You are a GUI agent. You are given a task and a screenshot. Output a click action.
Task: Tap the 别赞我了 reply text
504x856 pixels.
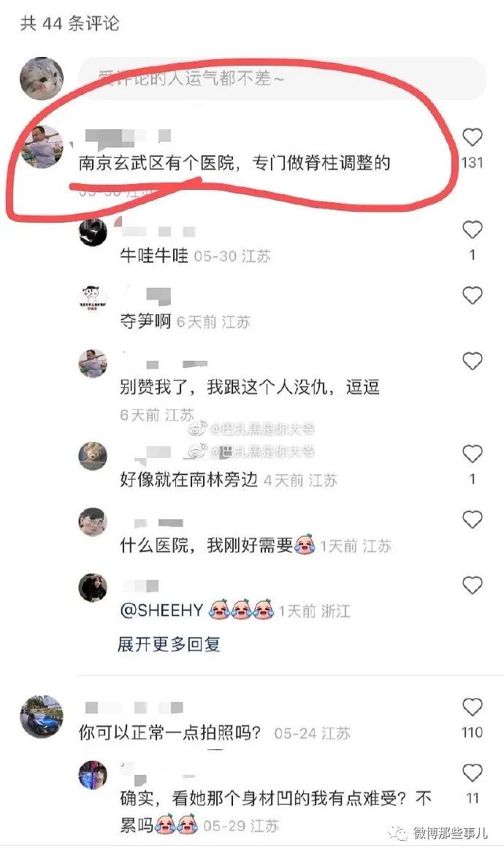pyautogui.click(x=250, y=387)
